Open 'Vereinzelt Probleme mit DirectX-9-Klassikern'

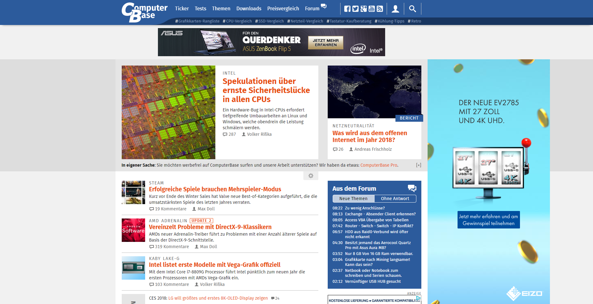pyautogui.click(x=210, y=227)
